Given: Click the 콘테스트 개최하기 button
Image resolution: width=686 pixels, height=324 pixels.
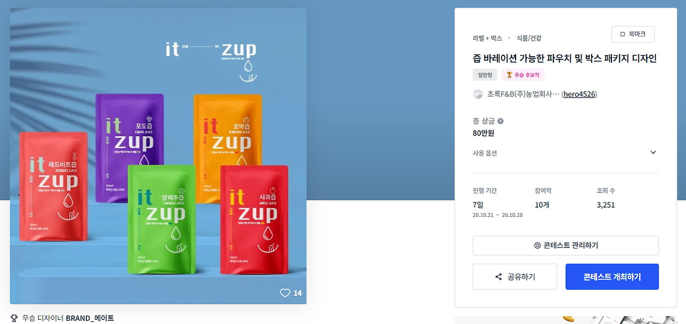Looking at the screenshot, I should [x=612, y=277].
